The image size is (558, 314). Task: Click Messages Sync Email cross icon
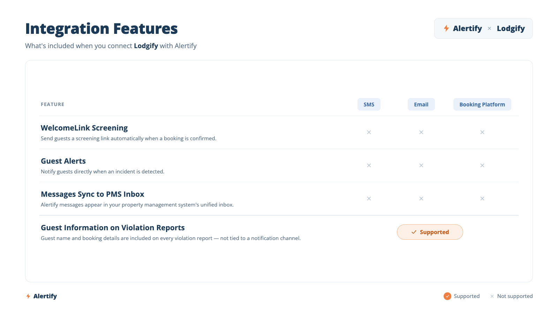pyautogui.click(x=421, y=199)
